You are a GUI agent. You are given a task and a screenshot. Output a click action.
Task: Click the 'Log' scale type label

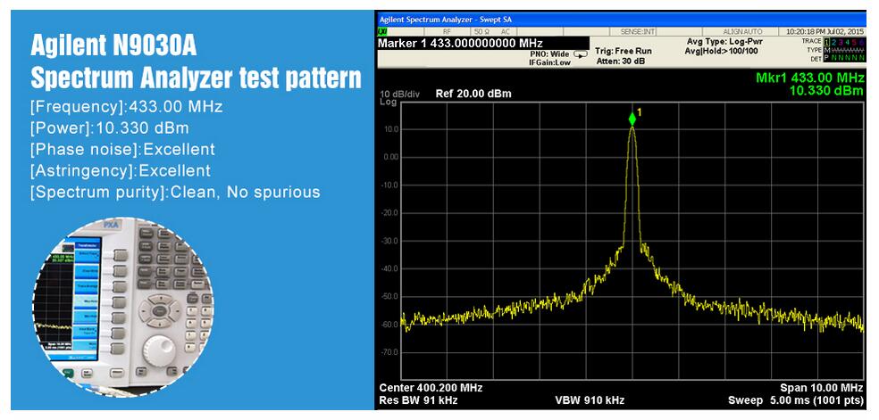pos(388,102)
